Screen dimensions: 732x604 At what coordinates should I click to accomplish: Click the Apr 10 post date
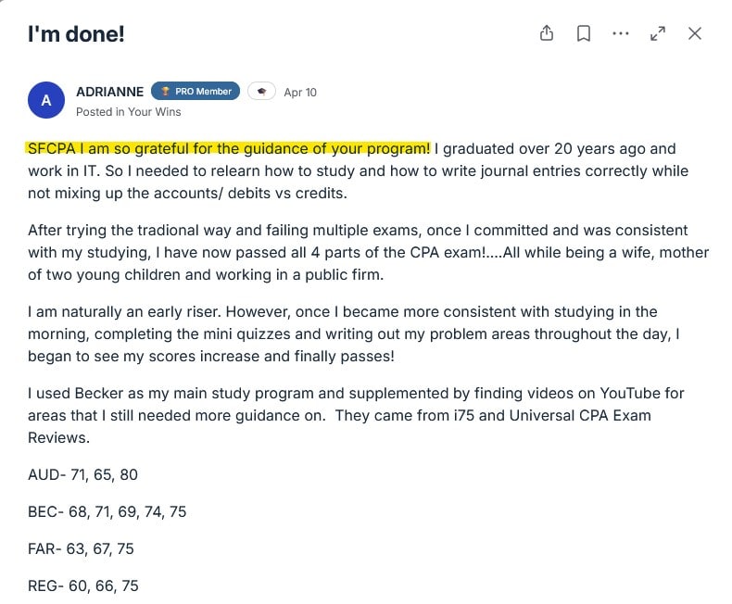tap(300, 92)
